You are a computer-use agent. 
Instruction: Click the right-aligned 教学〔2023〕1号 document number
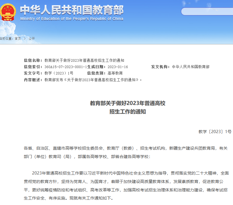click(x=215, y=132)
